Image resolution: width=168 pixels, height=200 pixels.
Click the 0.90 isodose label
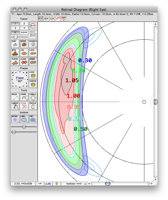pos(75,119)
